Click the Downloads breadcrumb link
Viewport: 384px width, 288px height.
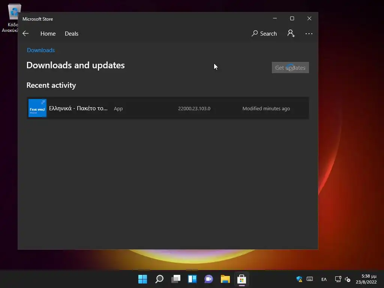pos(40,50)
